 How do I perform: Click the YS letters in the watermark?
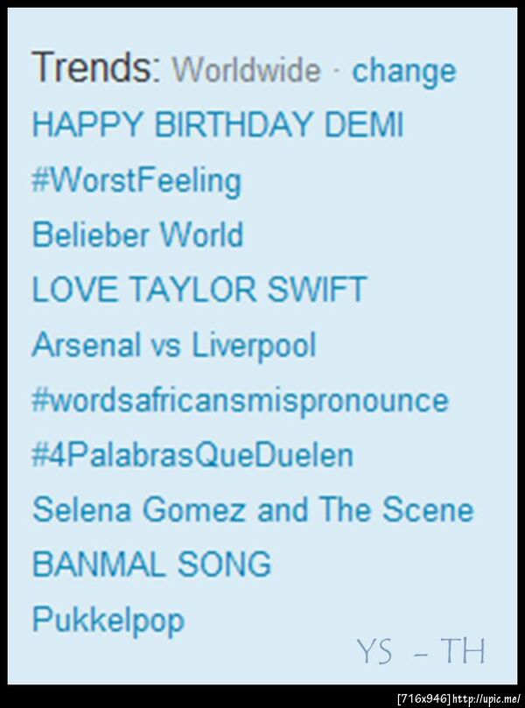tap(374, 652)
